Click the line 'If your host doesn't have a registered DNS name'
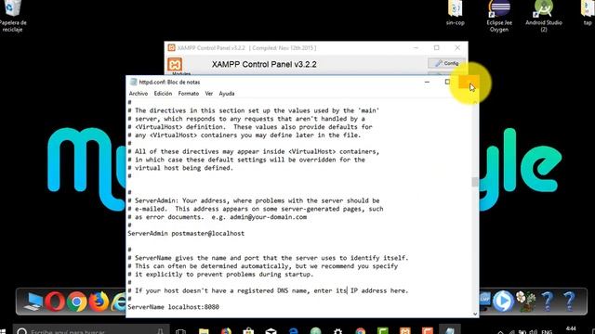Viewport: 595px width, 334px height. [x=268, y=290]
